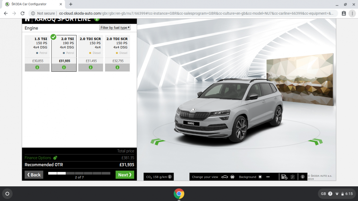This screenshot has width=358, height=201.
Task: Switch to interior steering wheel view
Action: click(232, 177)
